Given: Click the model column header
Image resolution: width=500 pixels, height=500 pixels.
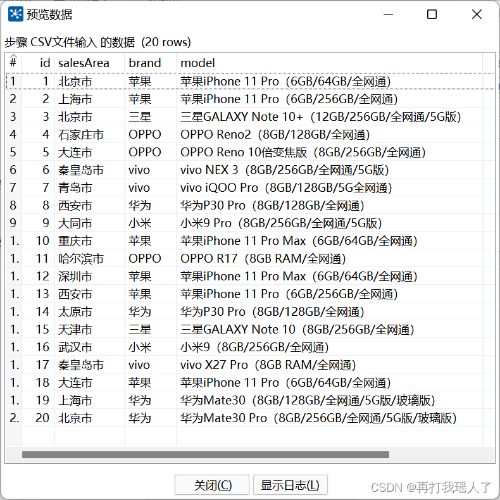Looking at the screenshot, I should [329, 63].
